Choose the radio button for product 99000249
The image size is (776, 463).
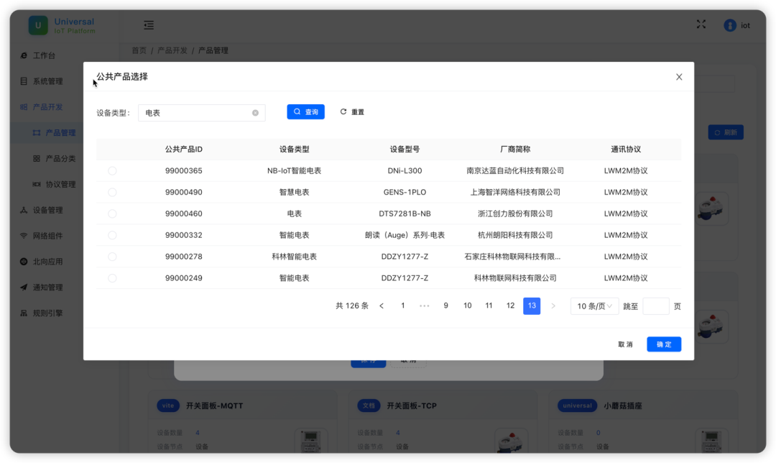pyautogui.click(x=112, y=278)
